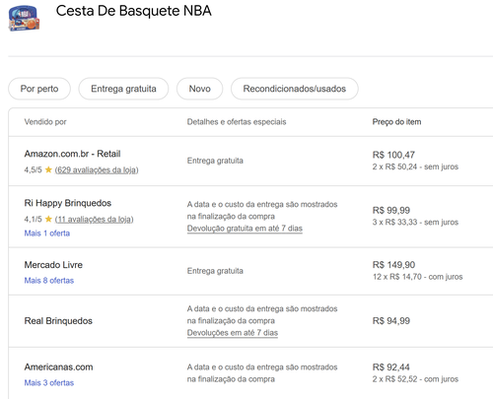
Task: Open the Real Brinquedos seller listing
Action: [58, 321]
